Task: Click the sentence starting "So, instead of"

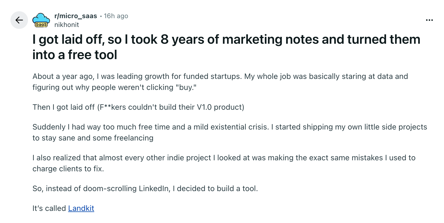Action: click(x=145, y=189)
